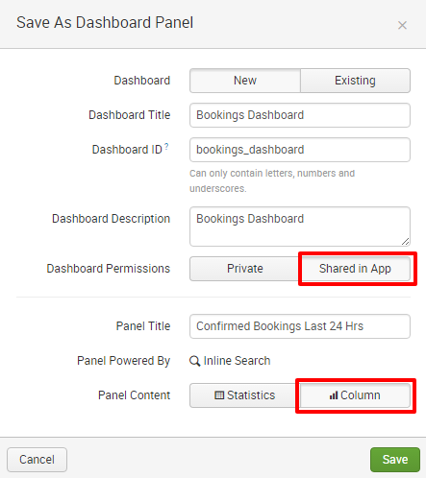Save the dashboard panel
Screen dimensions: 426x478
point(395,460)
